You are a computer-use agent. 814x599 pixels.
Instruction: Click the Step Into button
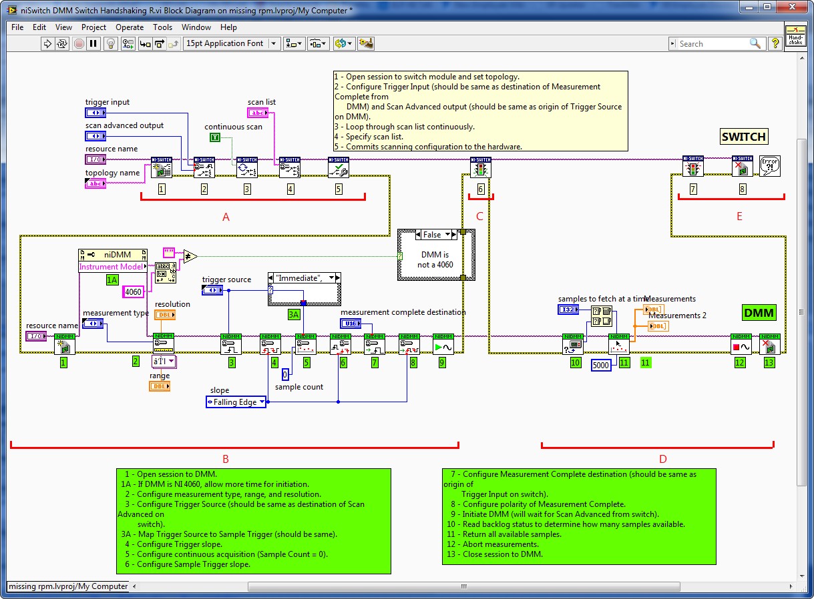click(144, 43)
